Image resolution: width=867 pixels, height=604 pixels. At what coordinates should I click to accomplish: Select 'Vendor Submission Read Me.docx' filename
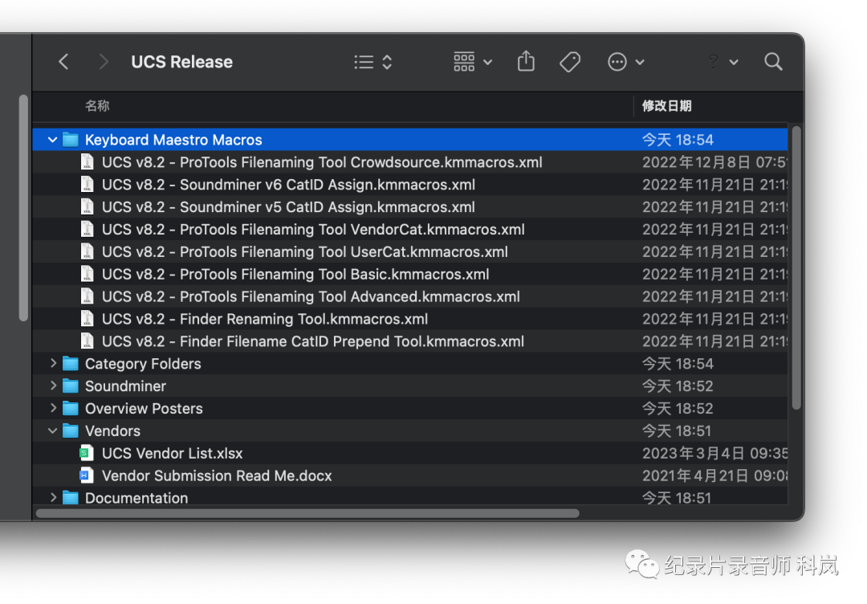[217, 475]
